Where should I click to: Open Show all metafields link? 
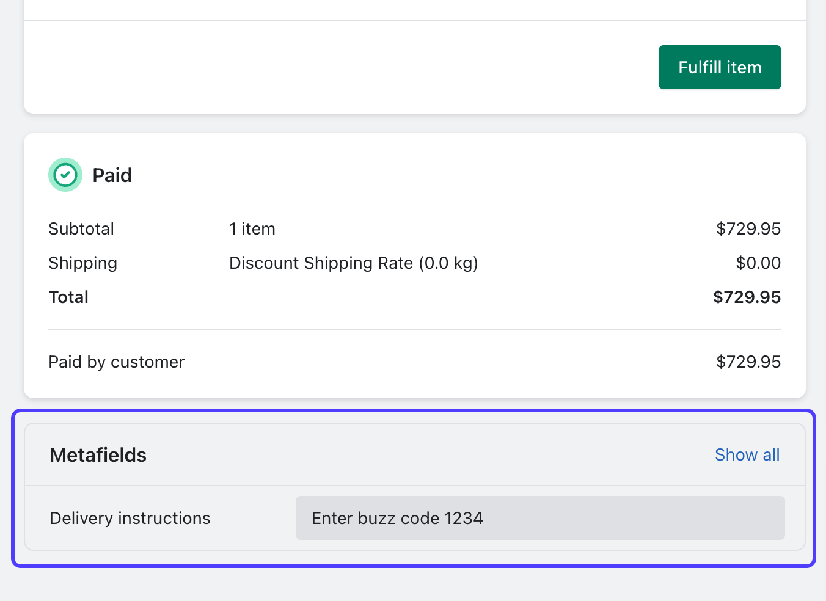[x=747, y=455]
